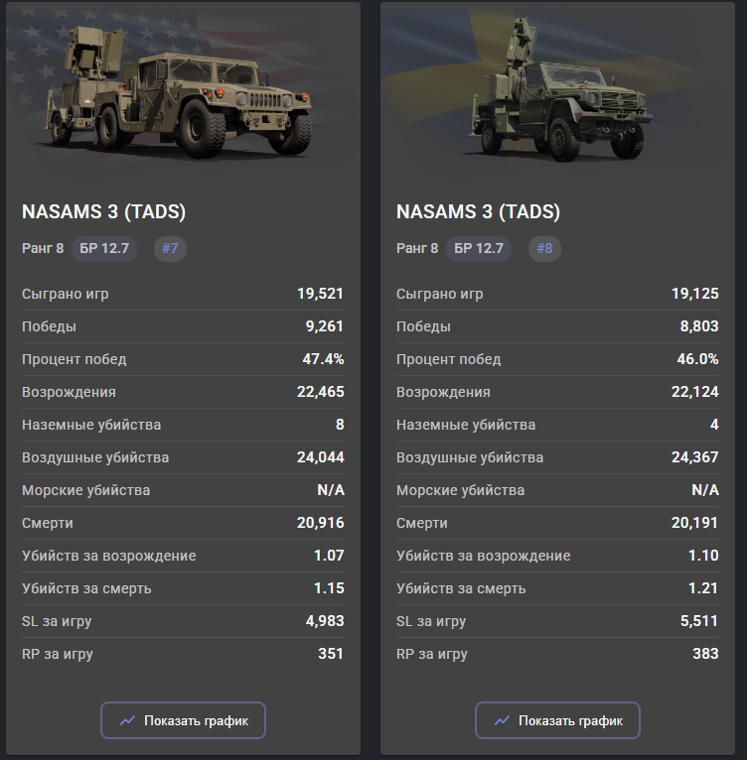Click the 24,044 air kills value
This screenshot has width=747, height=760.
pos(320,457)
